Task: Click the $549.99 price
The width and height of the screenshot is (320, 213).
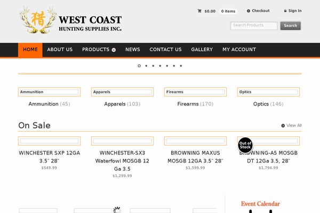Action: [49, 168]
